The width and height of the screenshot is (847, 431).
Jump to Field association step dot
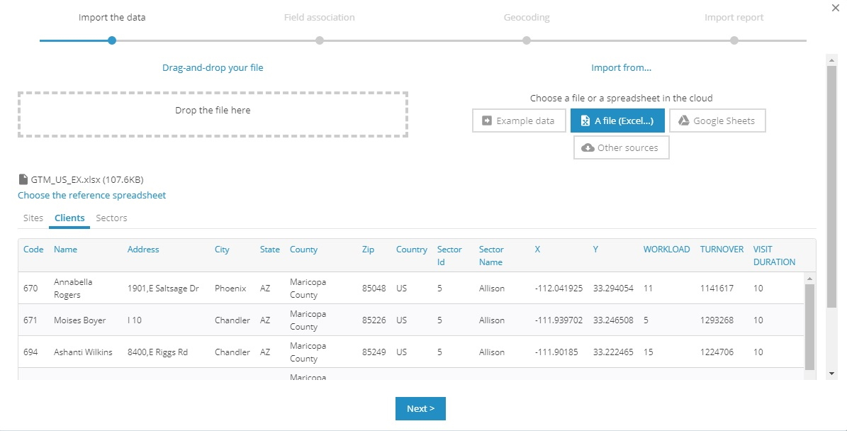click(x=320, y=40)
